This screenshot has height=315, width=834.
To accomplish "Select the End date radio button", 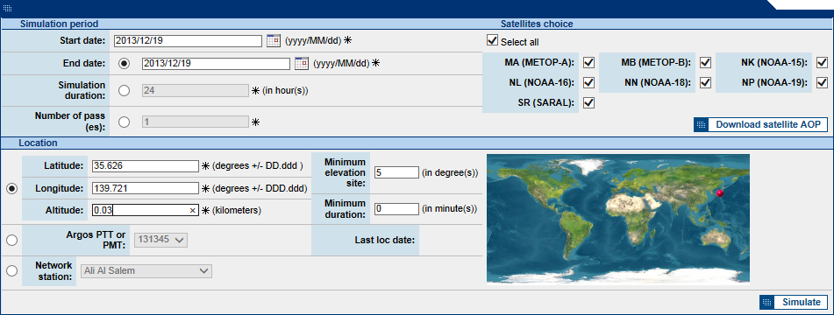I will point(124,64).
